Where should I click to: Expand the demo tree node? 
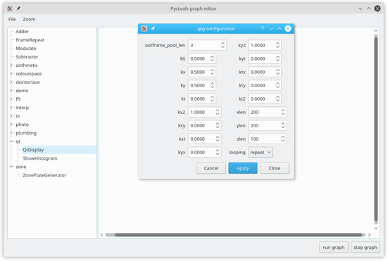pos(11,91)
